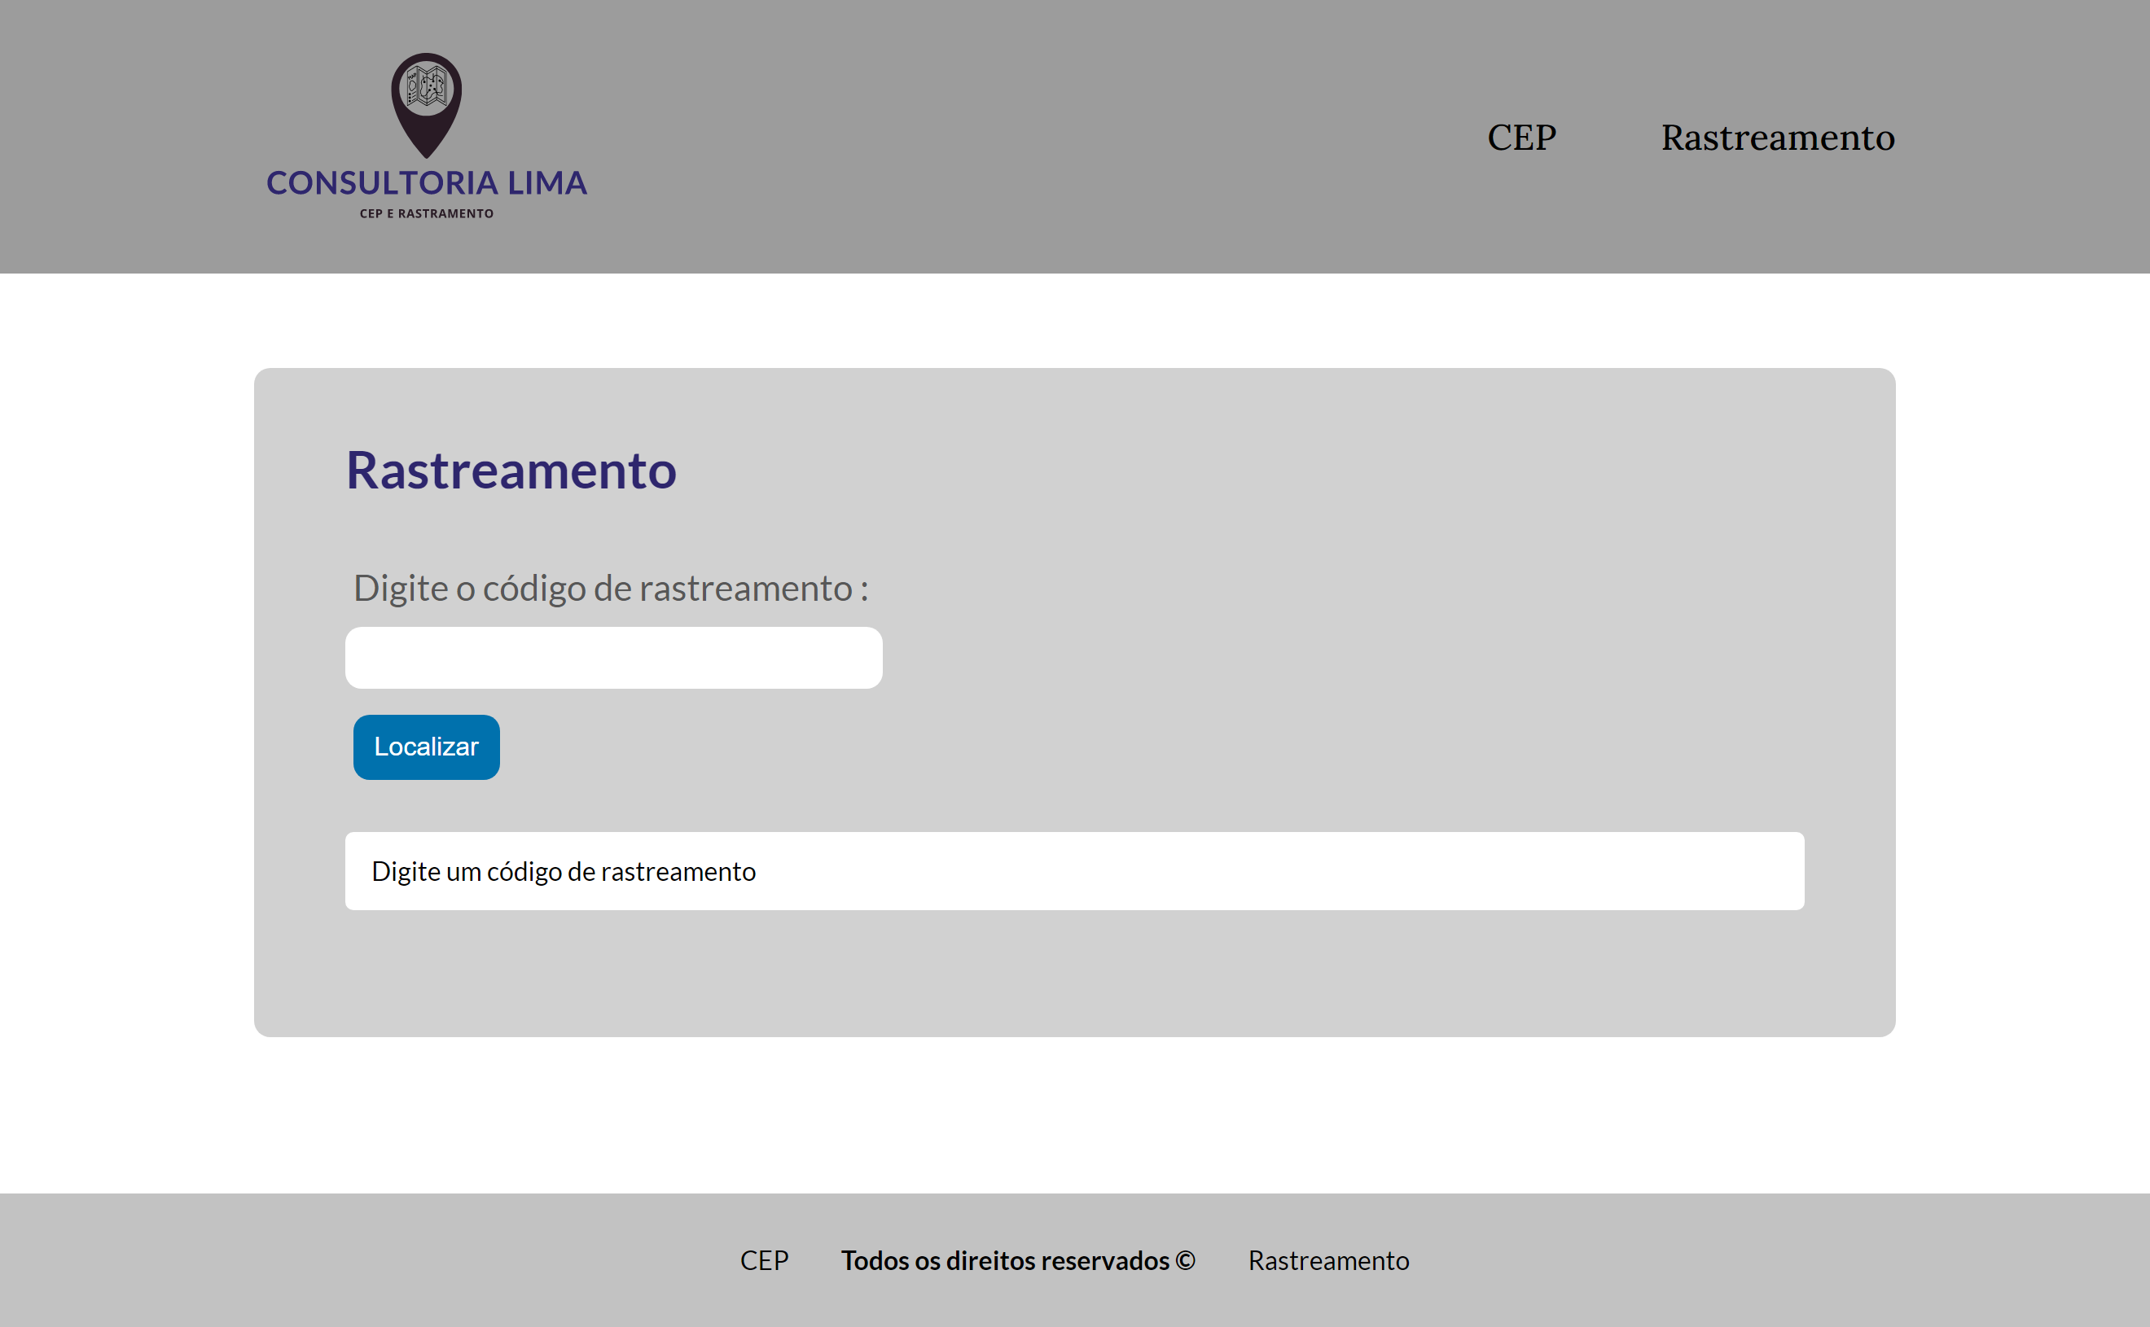Image resolution: width=2150 pixels, height=1327 pixels.
Task: Click the Rastreamento link in the footer
Action: tap(1328, 1259)
